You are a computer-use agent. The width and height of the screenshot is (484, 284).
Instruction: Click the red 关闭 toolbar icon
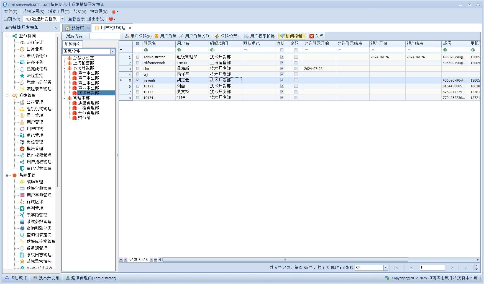tap(312, 36)
